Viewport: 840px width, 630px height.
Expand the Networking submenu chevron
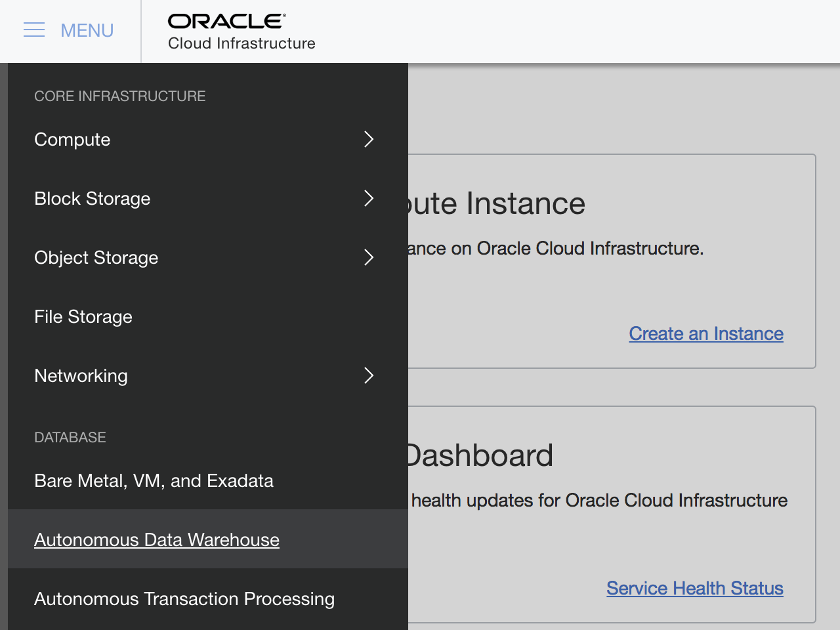coord(369,375)
